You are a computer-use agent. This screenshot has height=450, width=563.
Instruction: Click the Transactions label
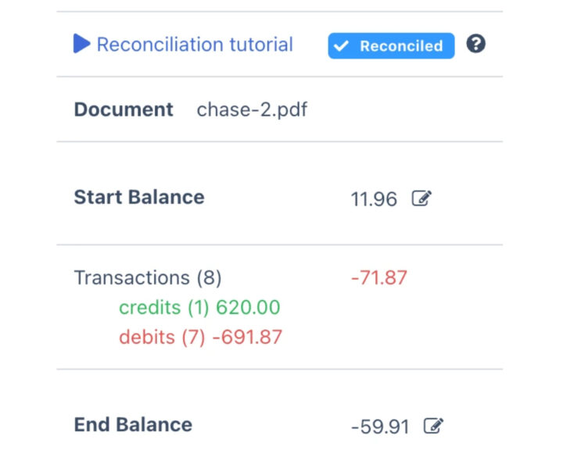131,277
